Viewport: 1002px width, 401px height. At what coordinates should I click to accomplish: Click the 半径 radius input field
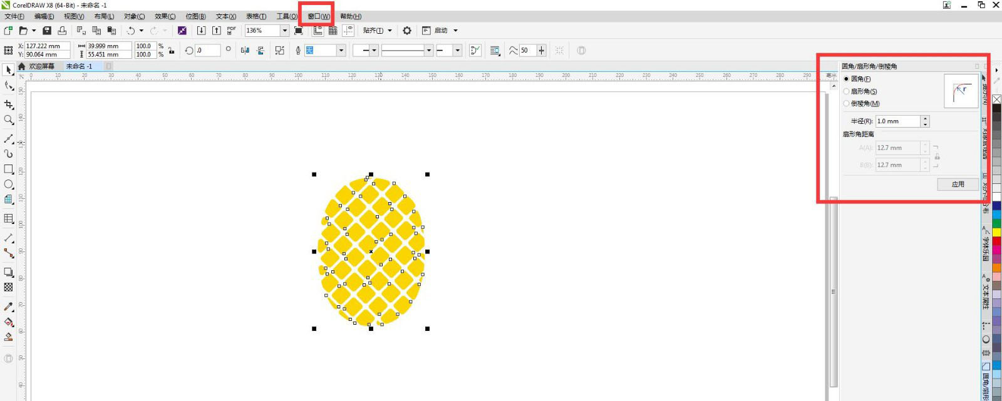[x=897, y=121]
